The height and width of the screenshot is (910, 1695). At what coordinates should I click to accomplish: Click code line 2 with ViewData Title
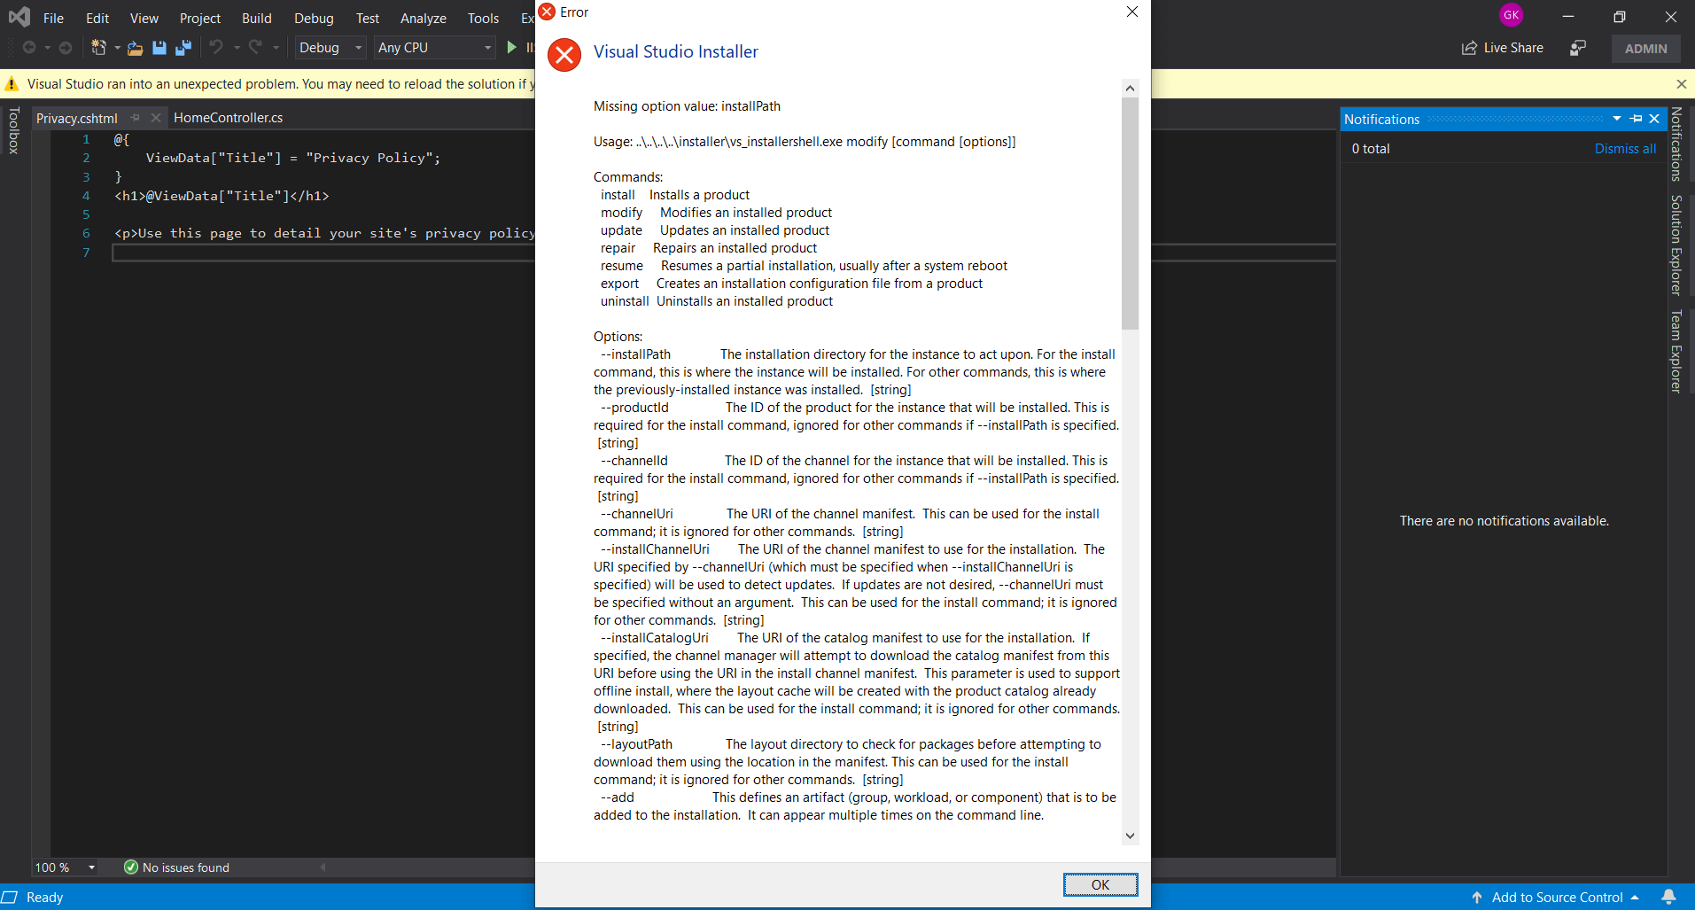click(x=292, y=158)
